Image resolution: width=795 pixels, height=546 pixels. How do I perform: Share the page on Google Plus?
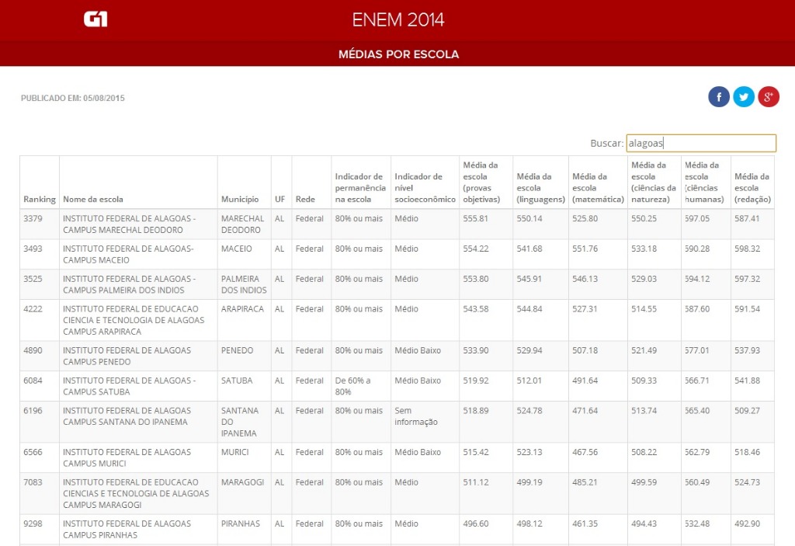pos(769,96)
